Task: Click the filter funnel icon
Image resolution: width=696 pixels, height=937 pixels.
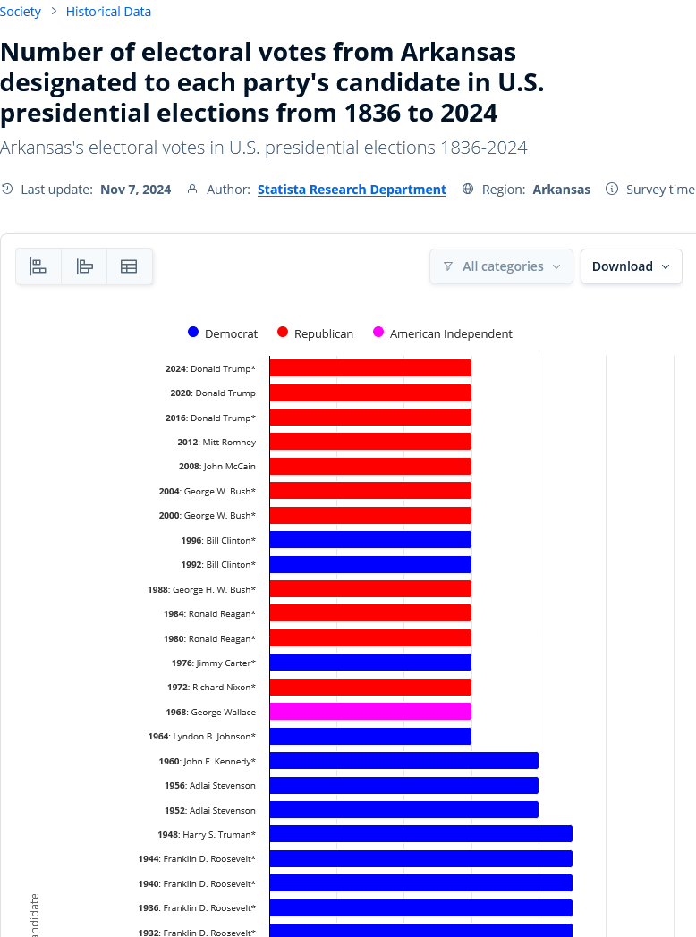Action: [x=448, y=266]
